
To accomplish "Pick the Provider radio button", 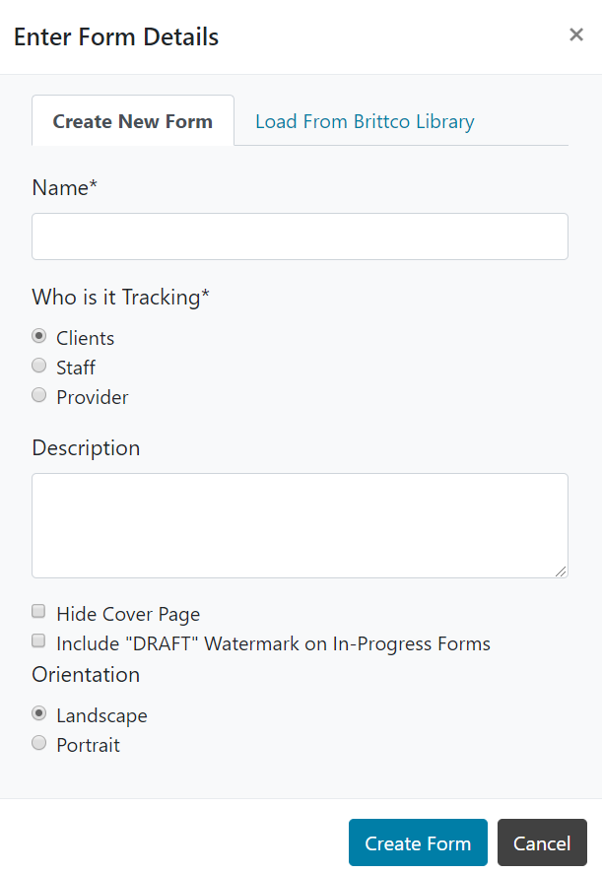I will tap(39, 395).
